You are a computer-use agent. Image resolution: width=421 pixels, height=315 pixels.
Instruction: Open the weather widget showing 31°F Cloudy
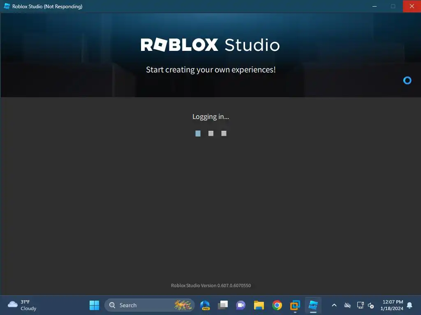pyautogui.click(x=22, y=305)
